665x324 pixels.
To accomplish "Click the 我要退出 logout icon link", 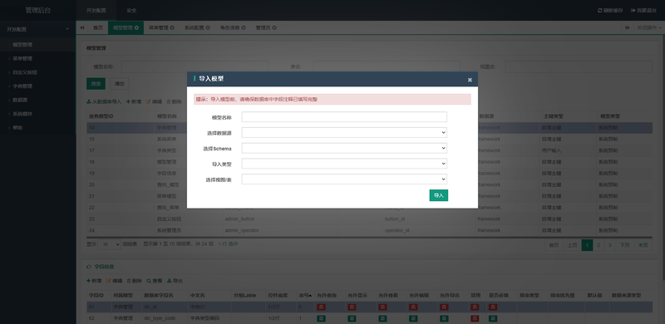I will 643,10.
